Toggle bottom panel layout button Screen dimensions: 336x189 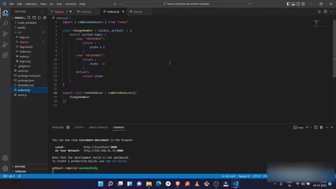pyautogui.click(x=293, y=4)
